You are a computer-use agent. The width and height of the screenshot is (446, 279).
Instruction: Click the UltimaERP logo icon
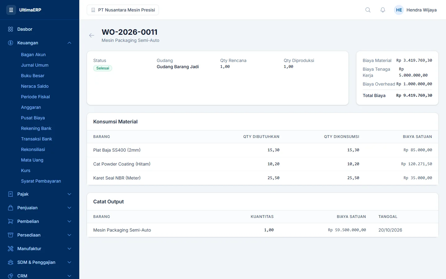(11, 10)
